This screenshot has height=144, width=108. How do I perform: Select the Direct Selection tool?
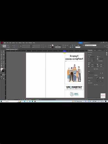tap(4, 51)
